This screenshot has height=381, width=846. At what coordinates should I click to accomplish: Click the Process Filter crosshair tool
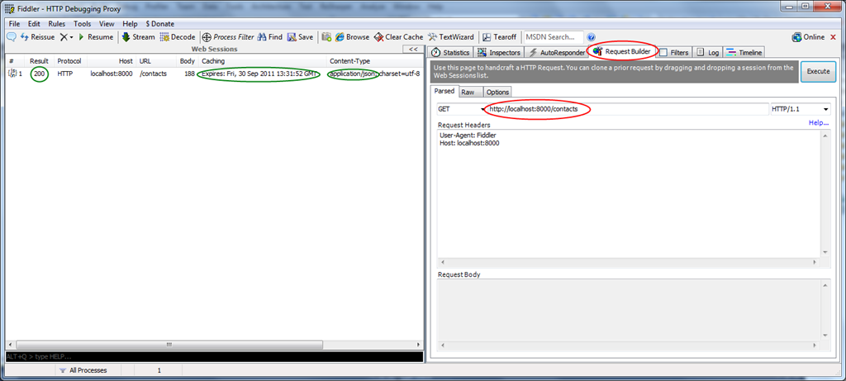pyautogui.click(x=228, y=37)
